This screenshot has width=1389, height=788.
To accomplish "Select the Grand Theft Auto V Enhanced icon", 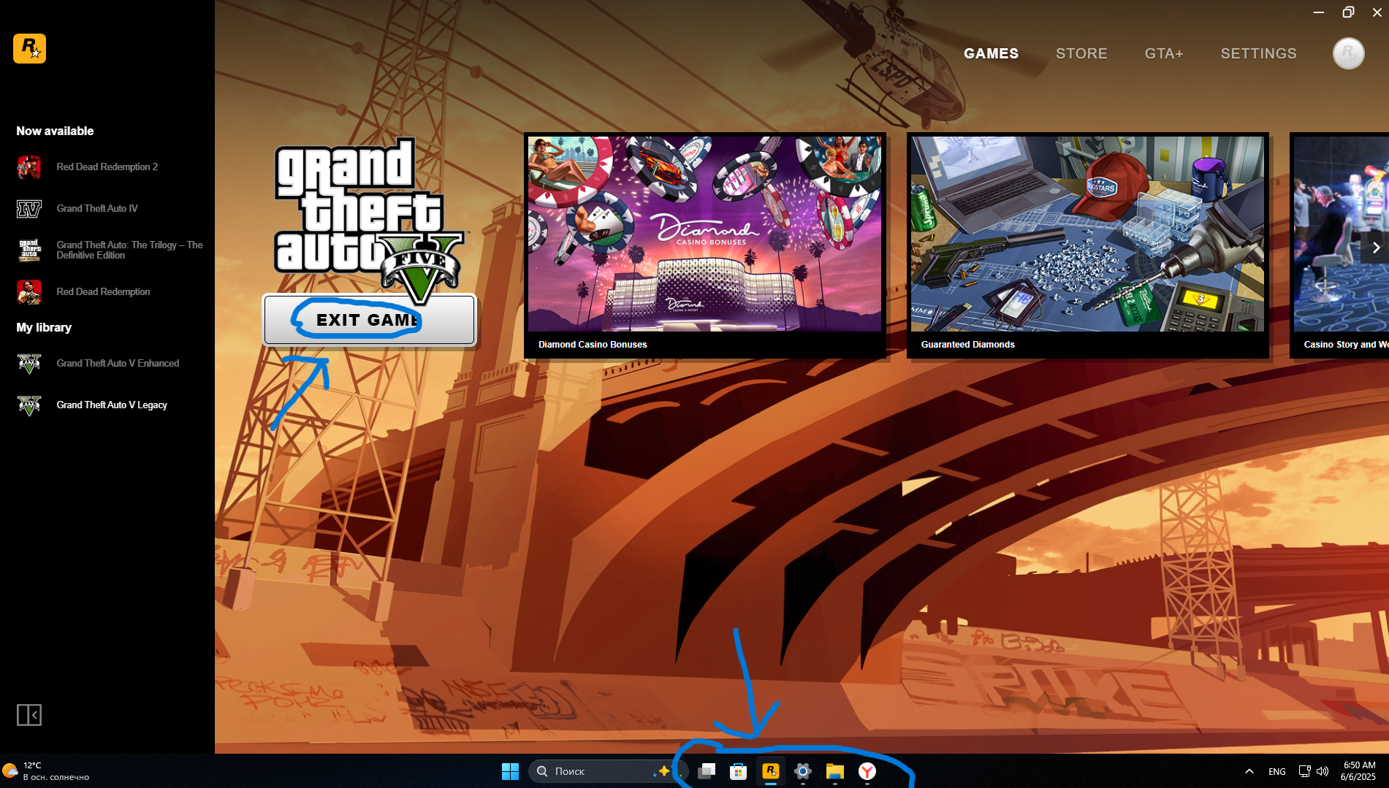I will click(x=29, y=363).
